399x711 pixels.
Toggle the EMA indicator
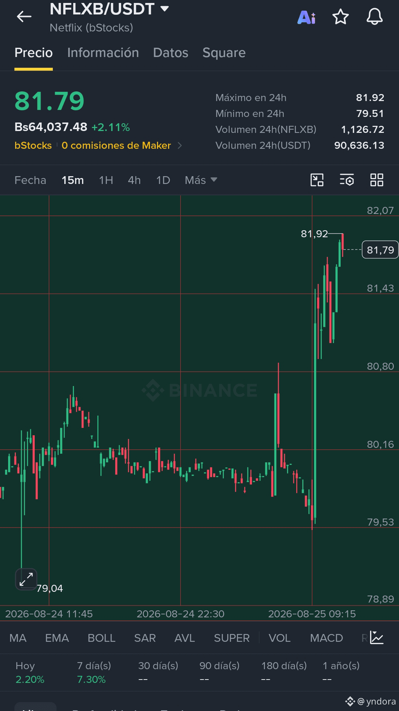[x=57, y=638]
